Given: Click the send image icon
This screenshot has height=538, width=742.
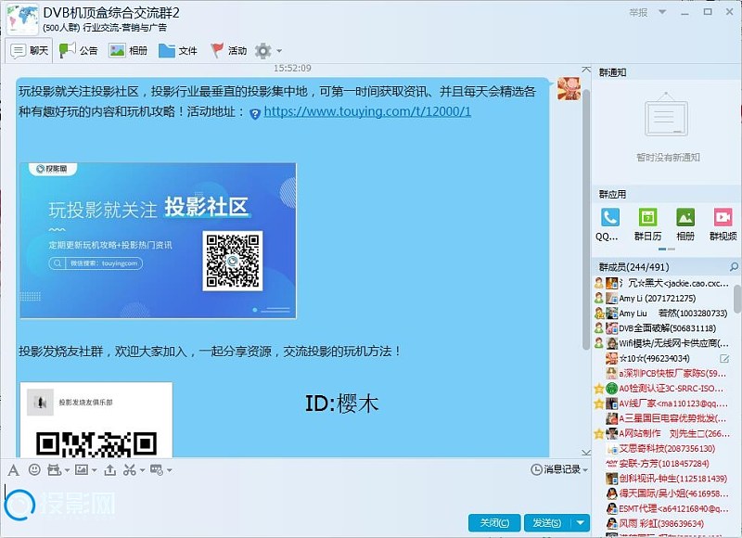Looking at the screenshot, I should coord(82,469).
